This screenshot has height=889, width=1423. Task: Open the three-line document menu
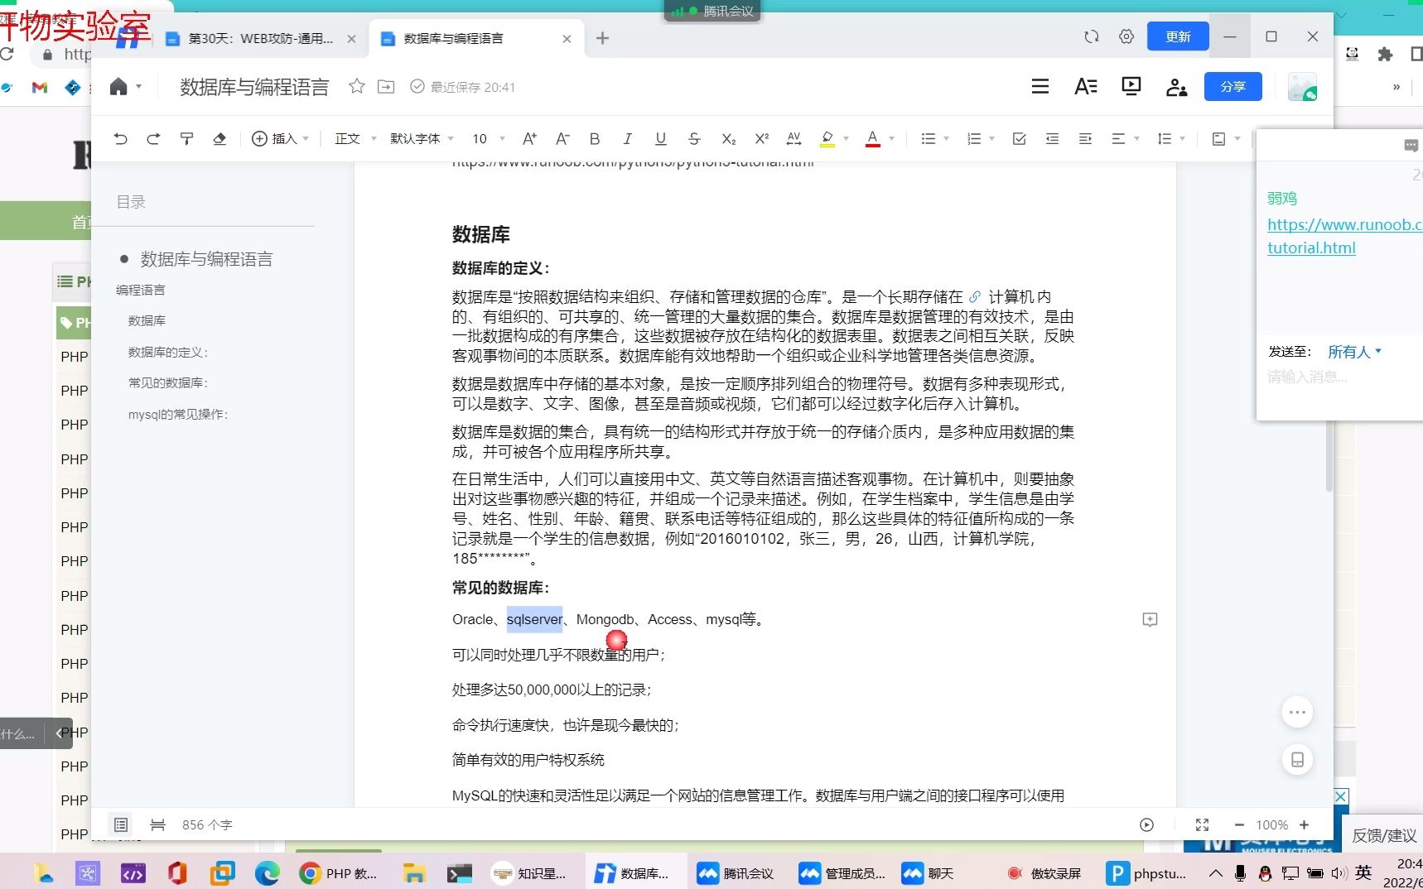tap(1040, 87)
